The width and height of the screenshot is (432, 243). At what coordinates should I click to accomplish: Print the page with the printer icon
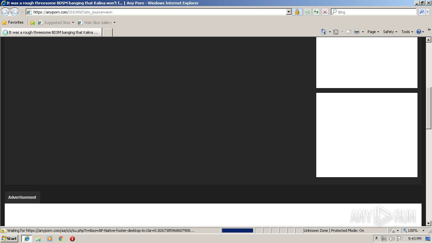pyautogui.click(x=357, y=32)
